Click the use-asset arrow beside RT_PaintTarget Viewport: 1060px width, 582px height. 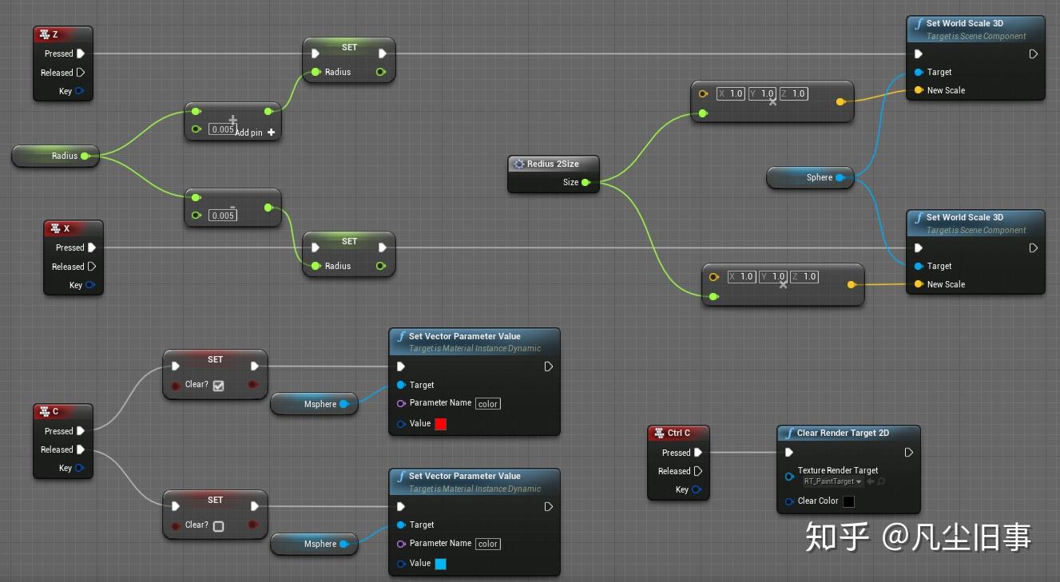click(871, 481)
